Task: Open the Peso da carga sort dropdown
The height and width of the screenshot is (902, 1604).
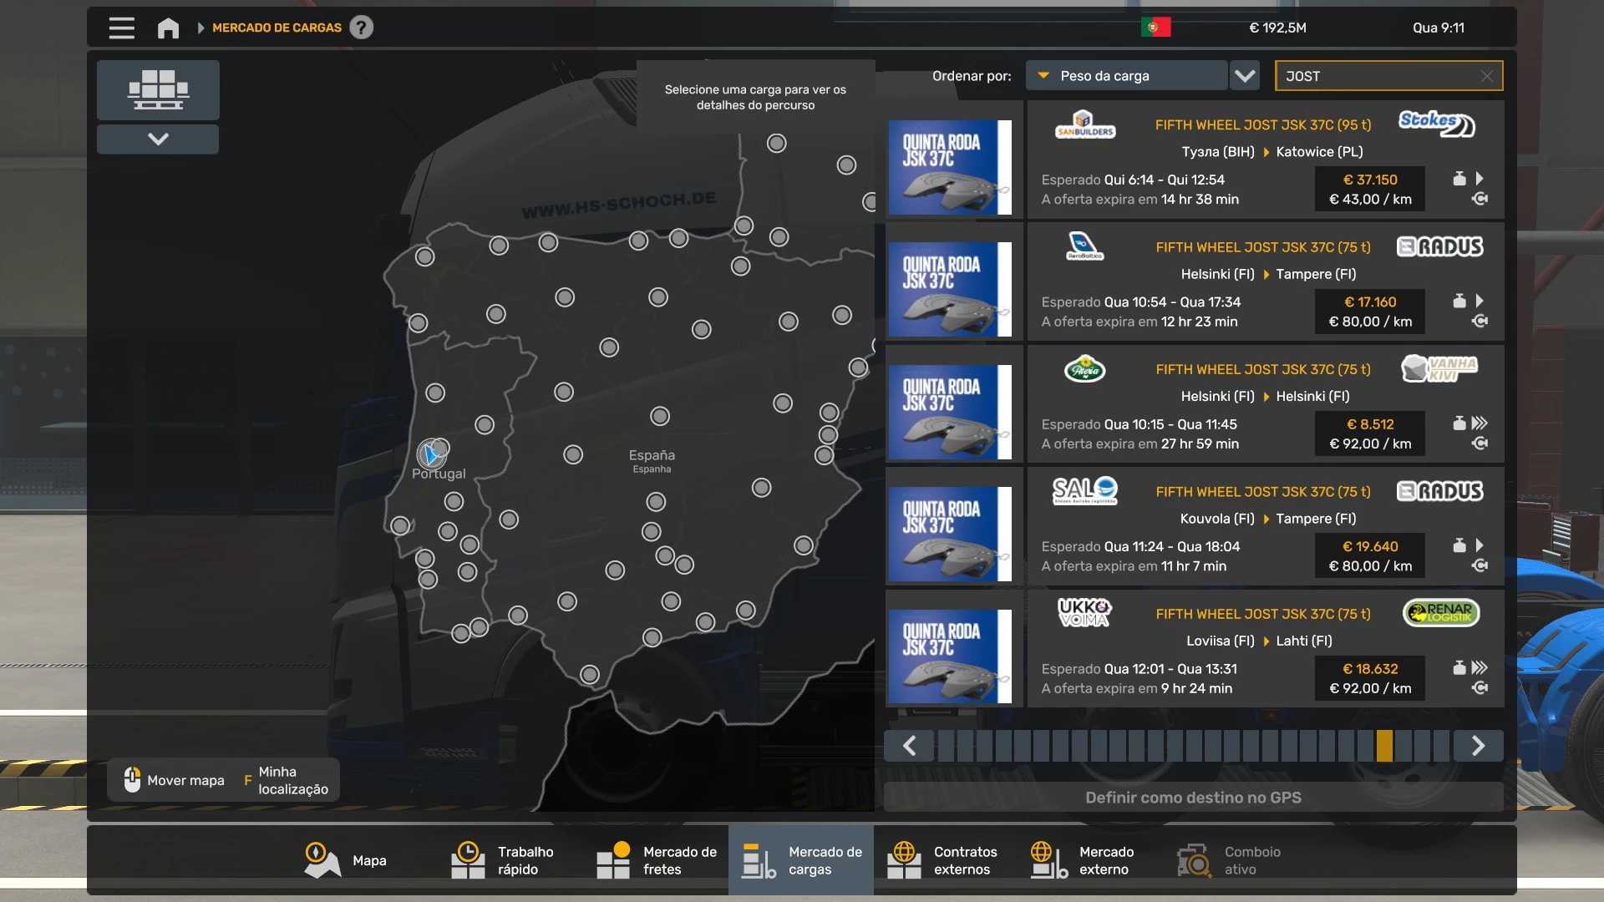Action: click(x=1126, y=76)
